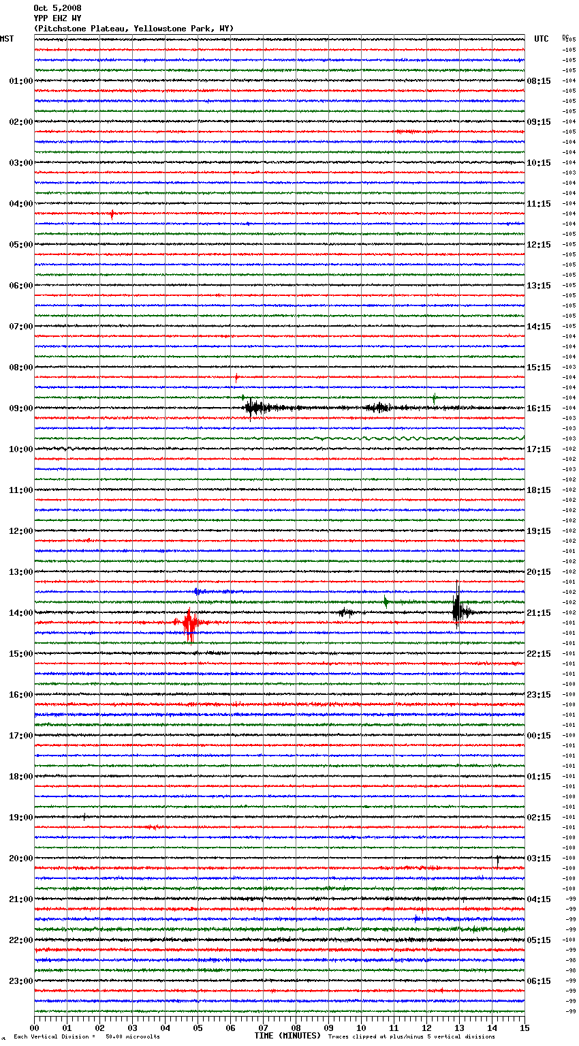Select the 16:00 MST hour label
579x1046 pixels.
pyautogui.click(x=21, y=695)
